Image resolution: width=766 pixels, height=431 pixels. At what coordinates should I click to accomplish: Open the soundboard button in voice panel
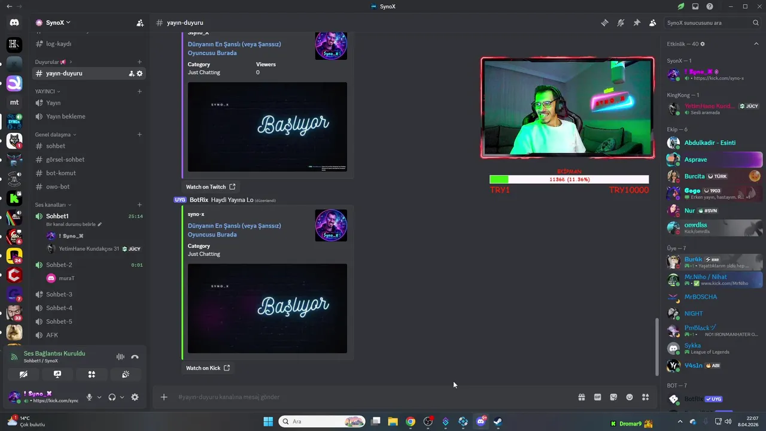126,374
